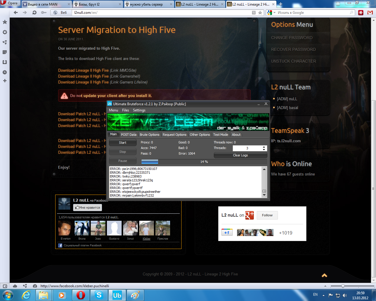The image size is (376, 301).
Task: Expand the Google search engine dropdown arrow
Action: click(x=274, y=13)
